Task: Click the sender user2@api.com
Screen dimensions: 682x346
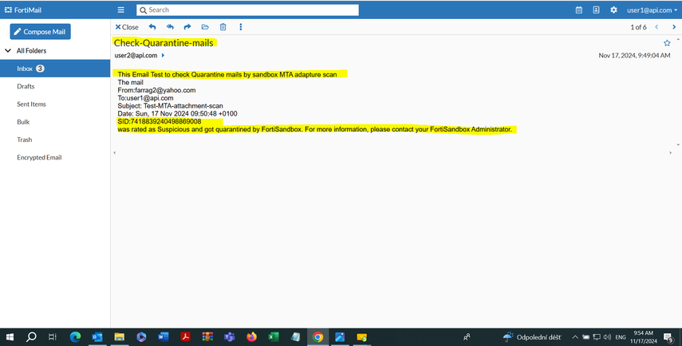Action: tap(136, 55)
